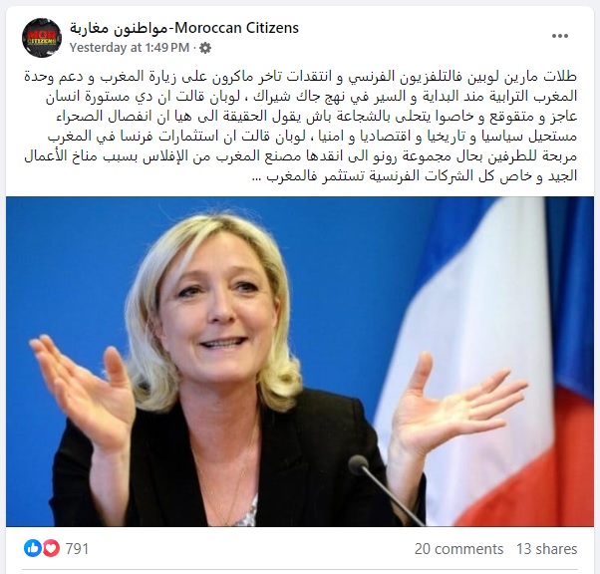Click the blue thumbs-up Like reaction icon
Image resolution: width=600 pixels, height=574 pixels.
[x=33, y=548]
